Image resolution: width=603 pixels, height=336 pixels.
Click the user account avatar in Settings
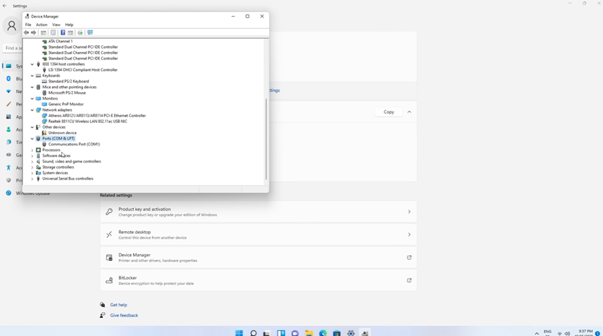click(11, 26)
